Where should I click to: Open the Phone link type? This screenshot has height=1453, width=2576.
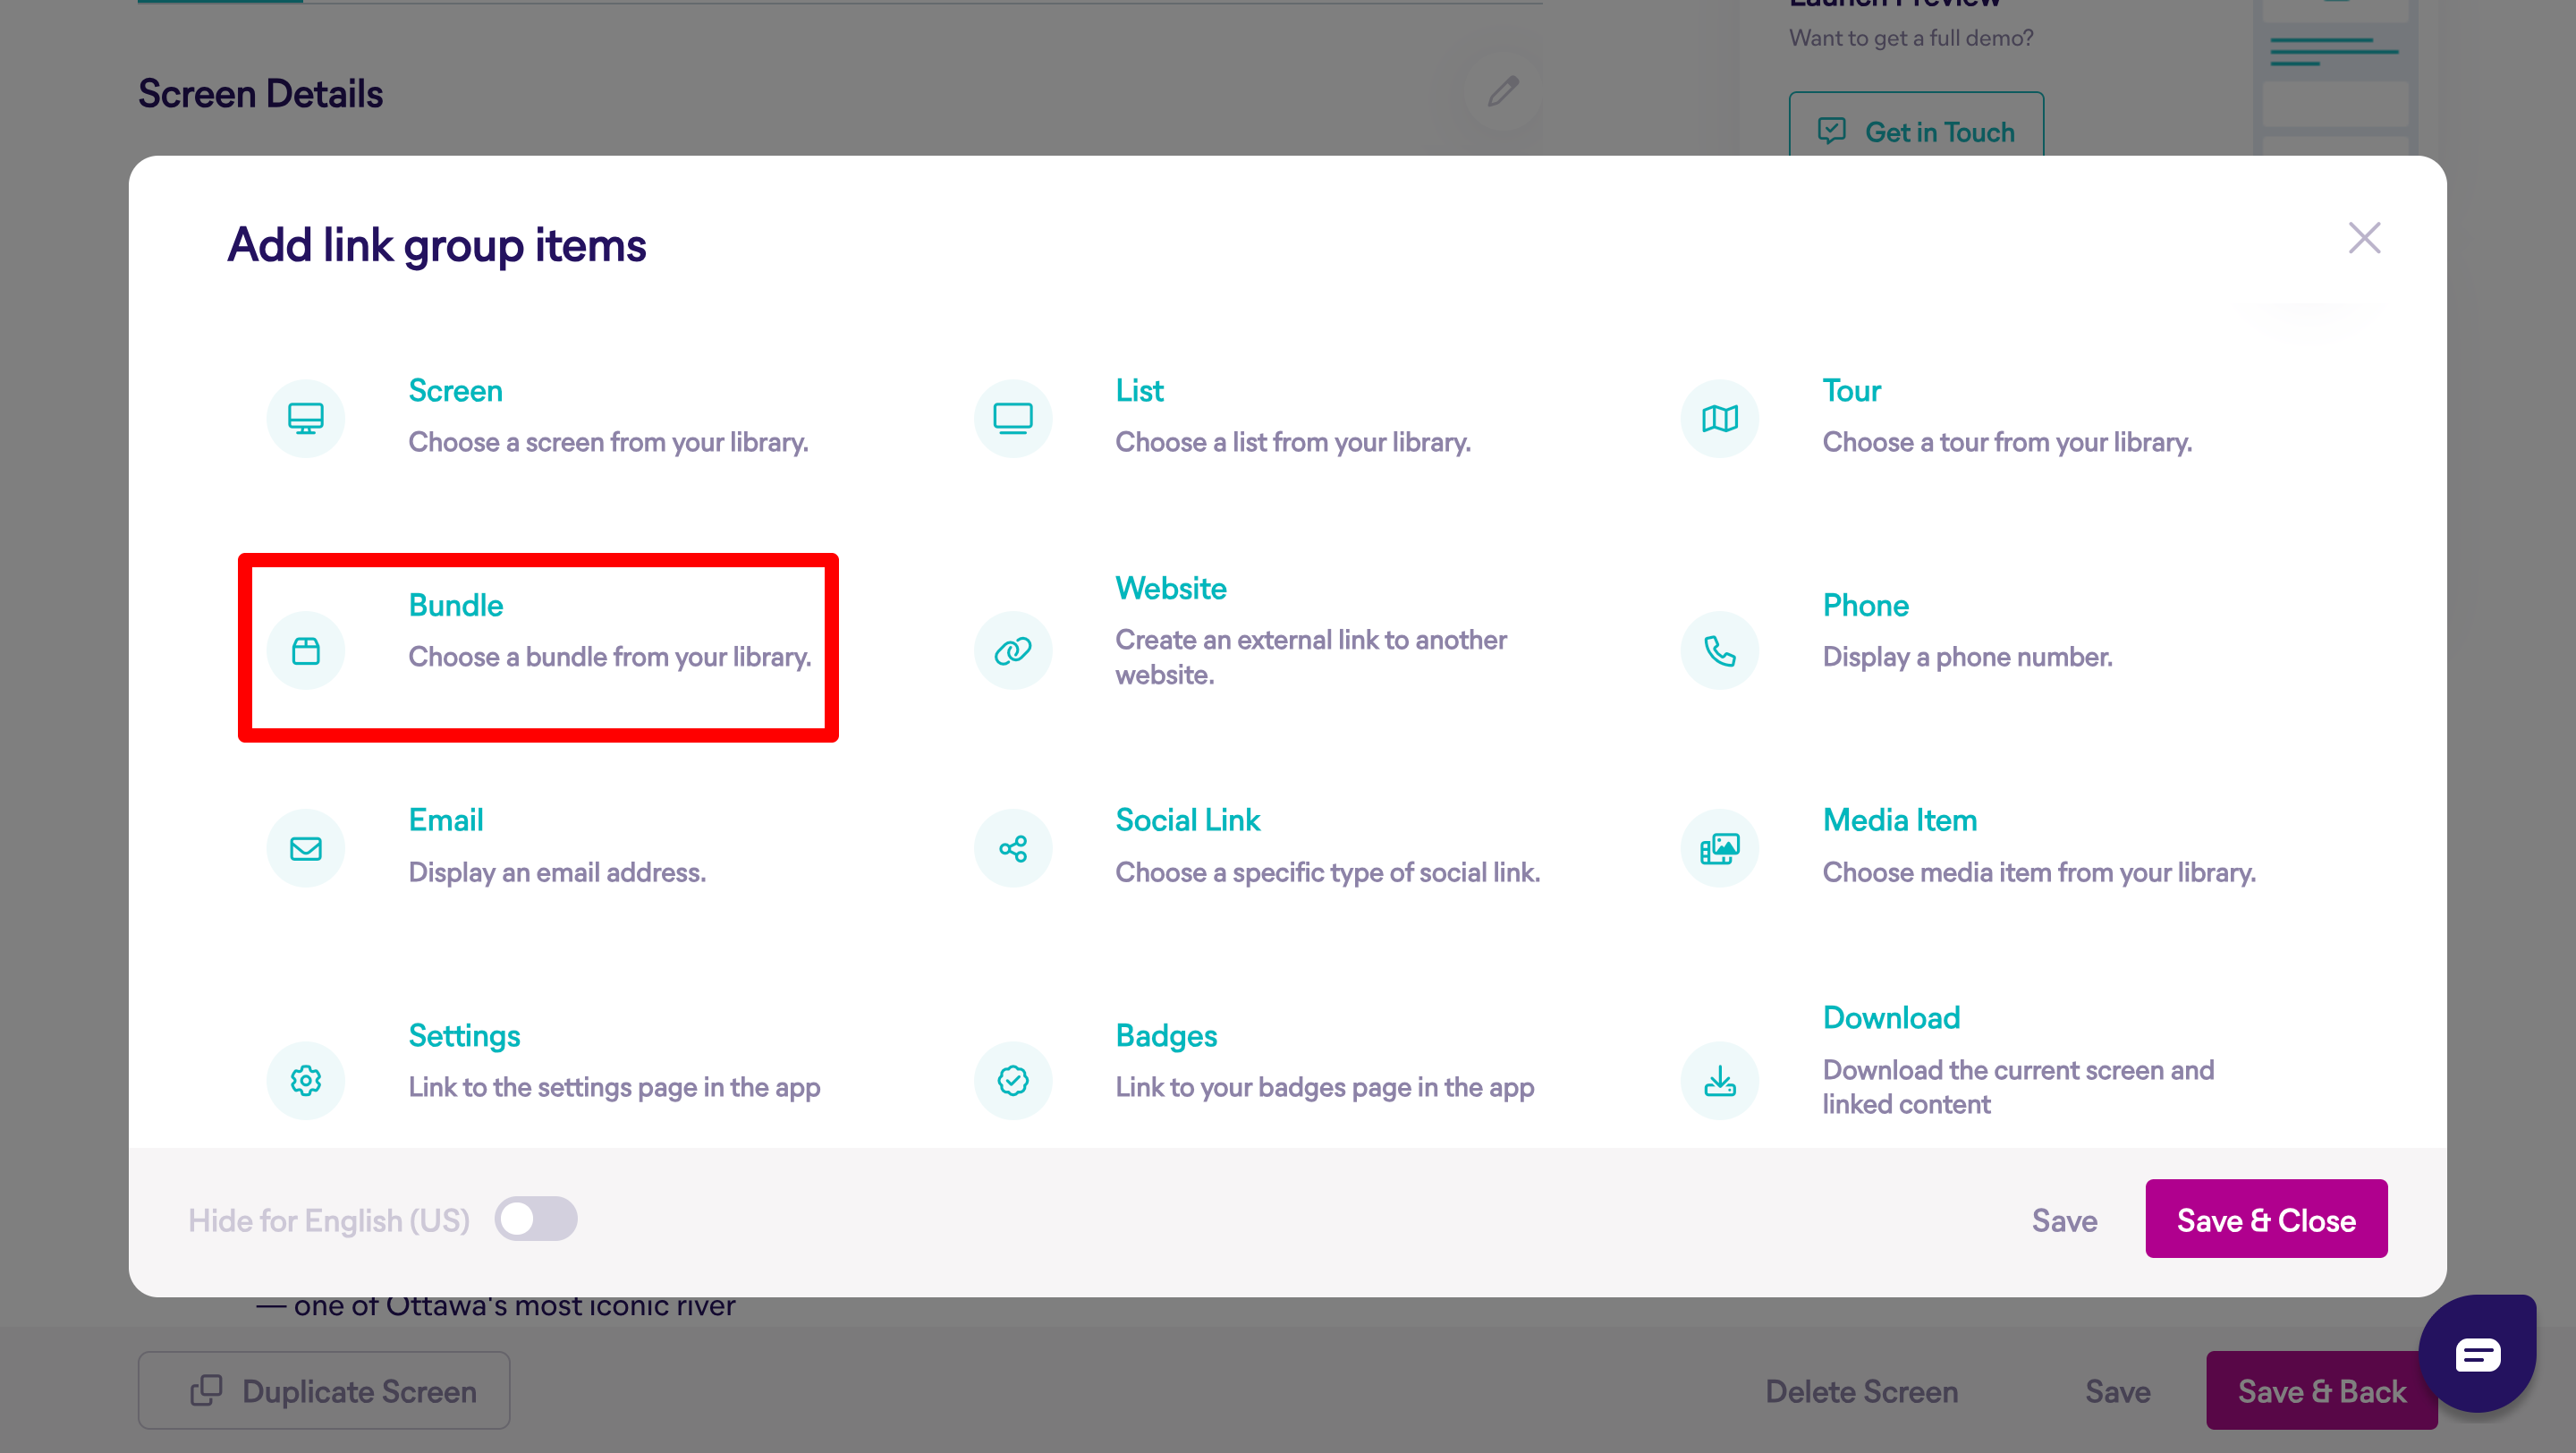(x=1865, y=605)
